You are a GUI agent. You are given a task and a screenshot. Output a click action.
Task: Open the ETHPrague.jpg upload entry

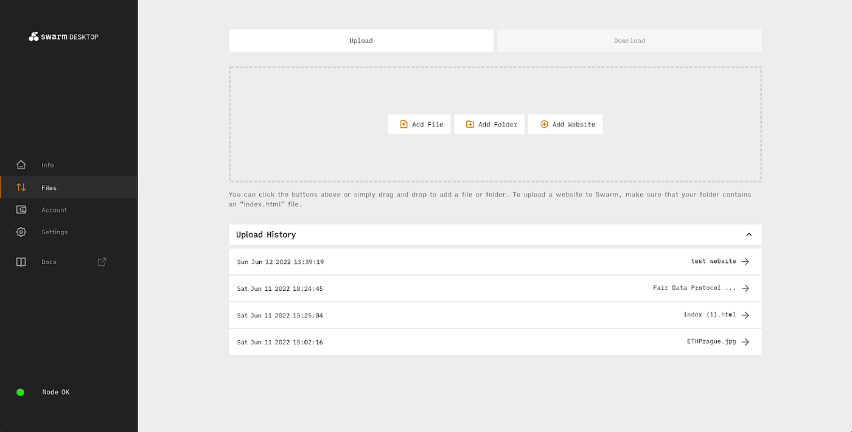click(x=745, y=342)
